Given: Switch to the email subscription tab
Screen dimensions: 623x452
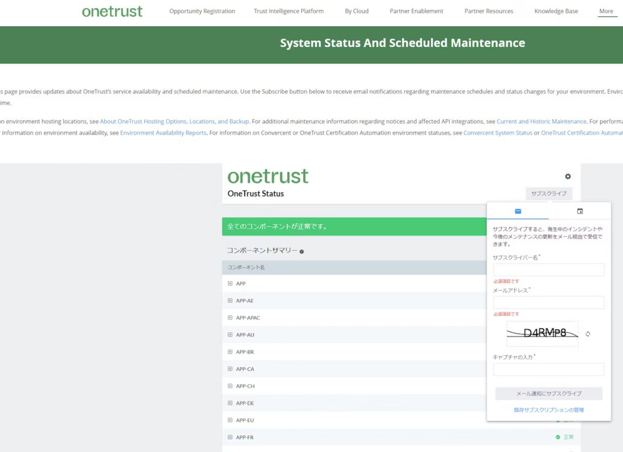Looking at the screenshot, I should coord(518,211).
